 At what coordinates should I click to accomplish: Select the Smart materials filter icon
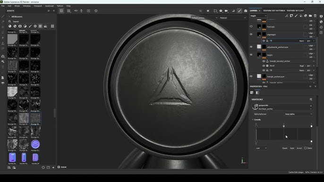pos(15,26)
